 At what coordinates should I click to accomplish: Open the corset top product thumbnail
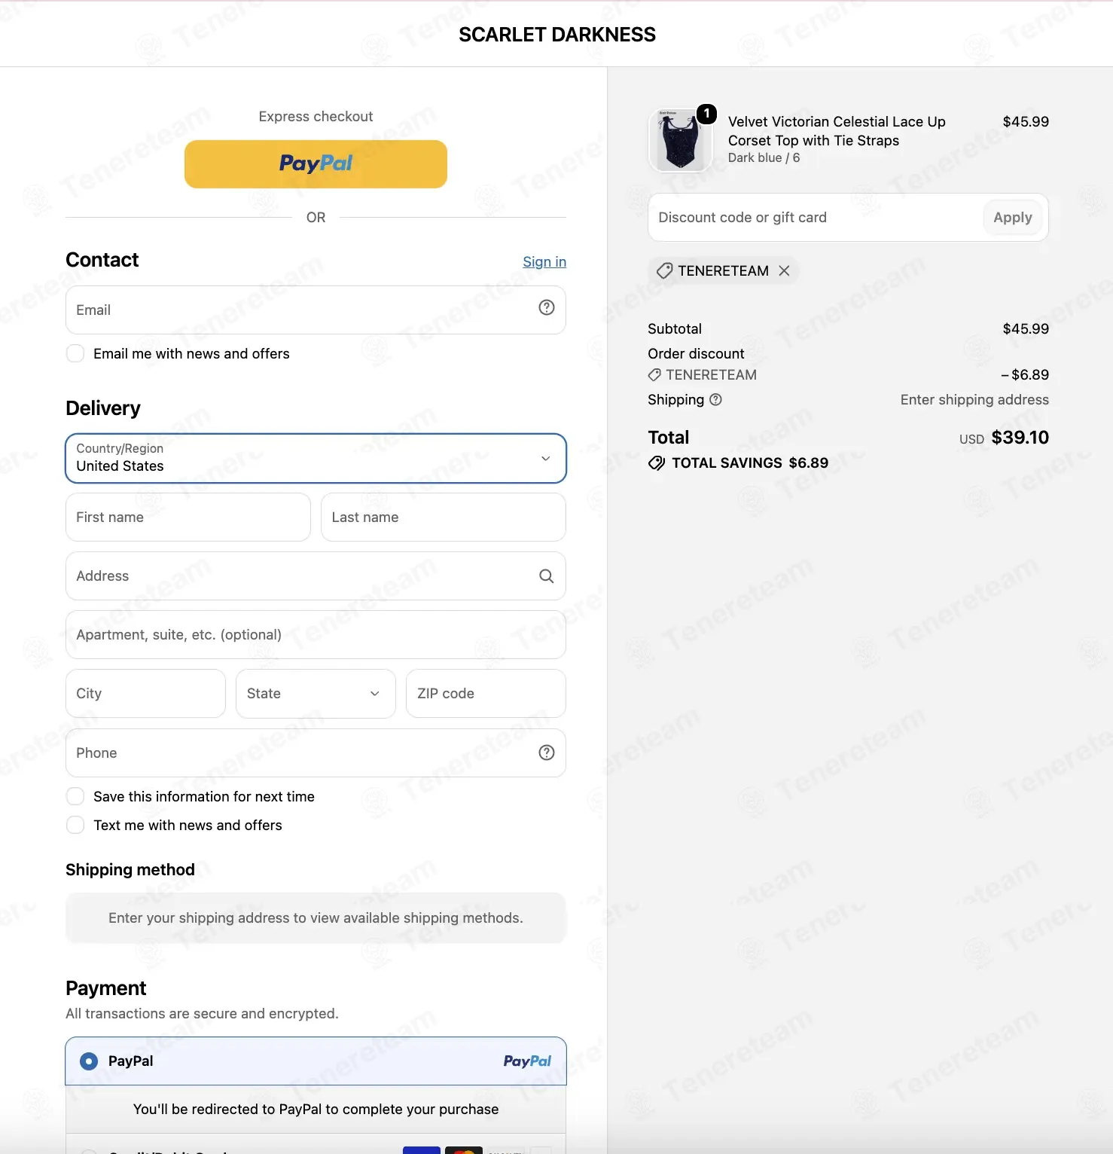(680, 141)
